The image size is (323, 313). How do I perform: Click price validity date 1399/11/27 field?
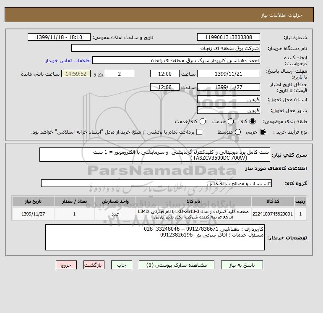(229, 87)
